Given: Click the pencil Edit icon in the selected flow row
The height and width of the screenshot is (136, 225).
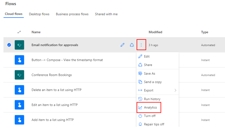Looking at the screenshot, I should pyautogui.click(x=122, y=45).
